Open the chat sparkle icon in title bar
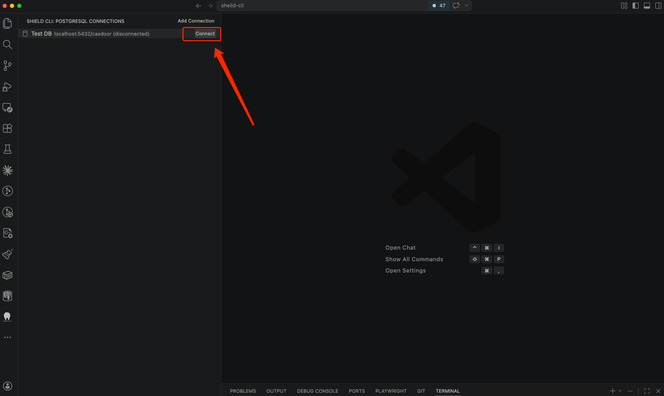The image size is (664, 396). tap(456, 5)
